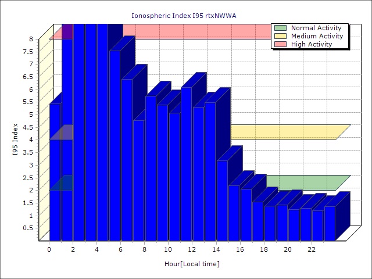
Task: Click the green Normal Activity legend swatch
Action: point(280,28)
